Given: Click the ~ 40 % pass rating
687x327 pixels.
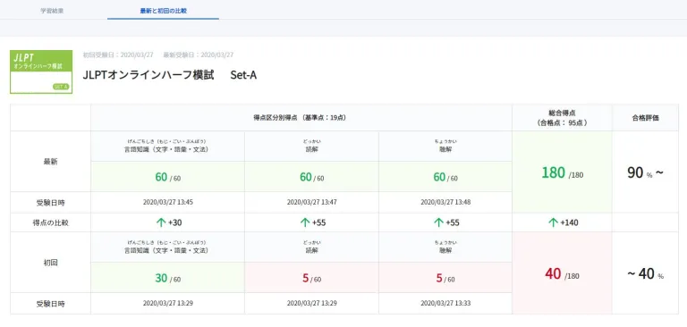Looking at the screenshot, I should pos(645,274).
